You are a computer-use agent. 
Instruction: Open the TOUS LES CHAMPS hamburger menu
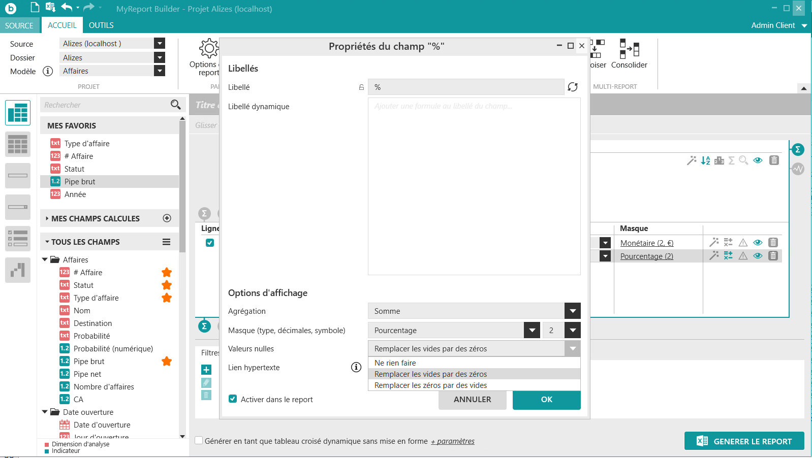coord(166,242)
